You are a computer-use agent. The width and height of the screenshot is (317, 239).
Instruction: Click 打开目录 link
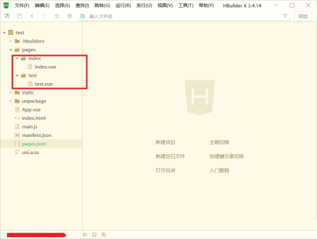[165, 171]
